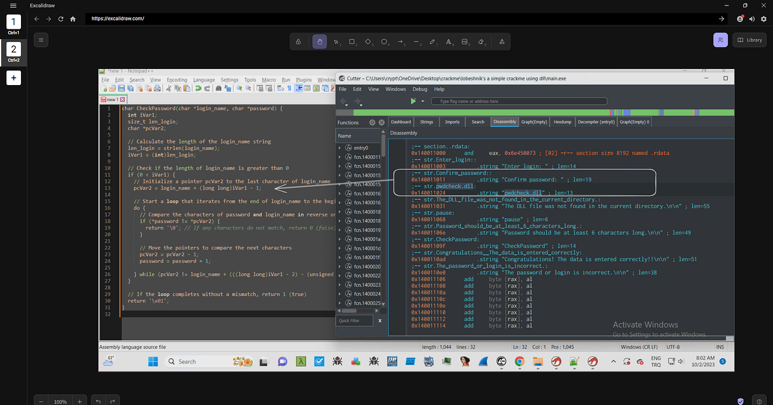Zoom in with the plus button

(80, 402)
